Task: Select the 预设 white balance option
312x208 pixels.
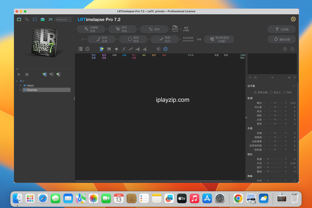Action: [287, 92]
